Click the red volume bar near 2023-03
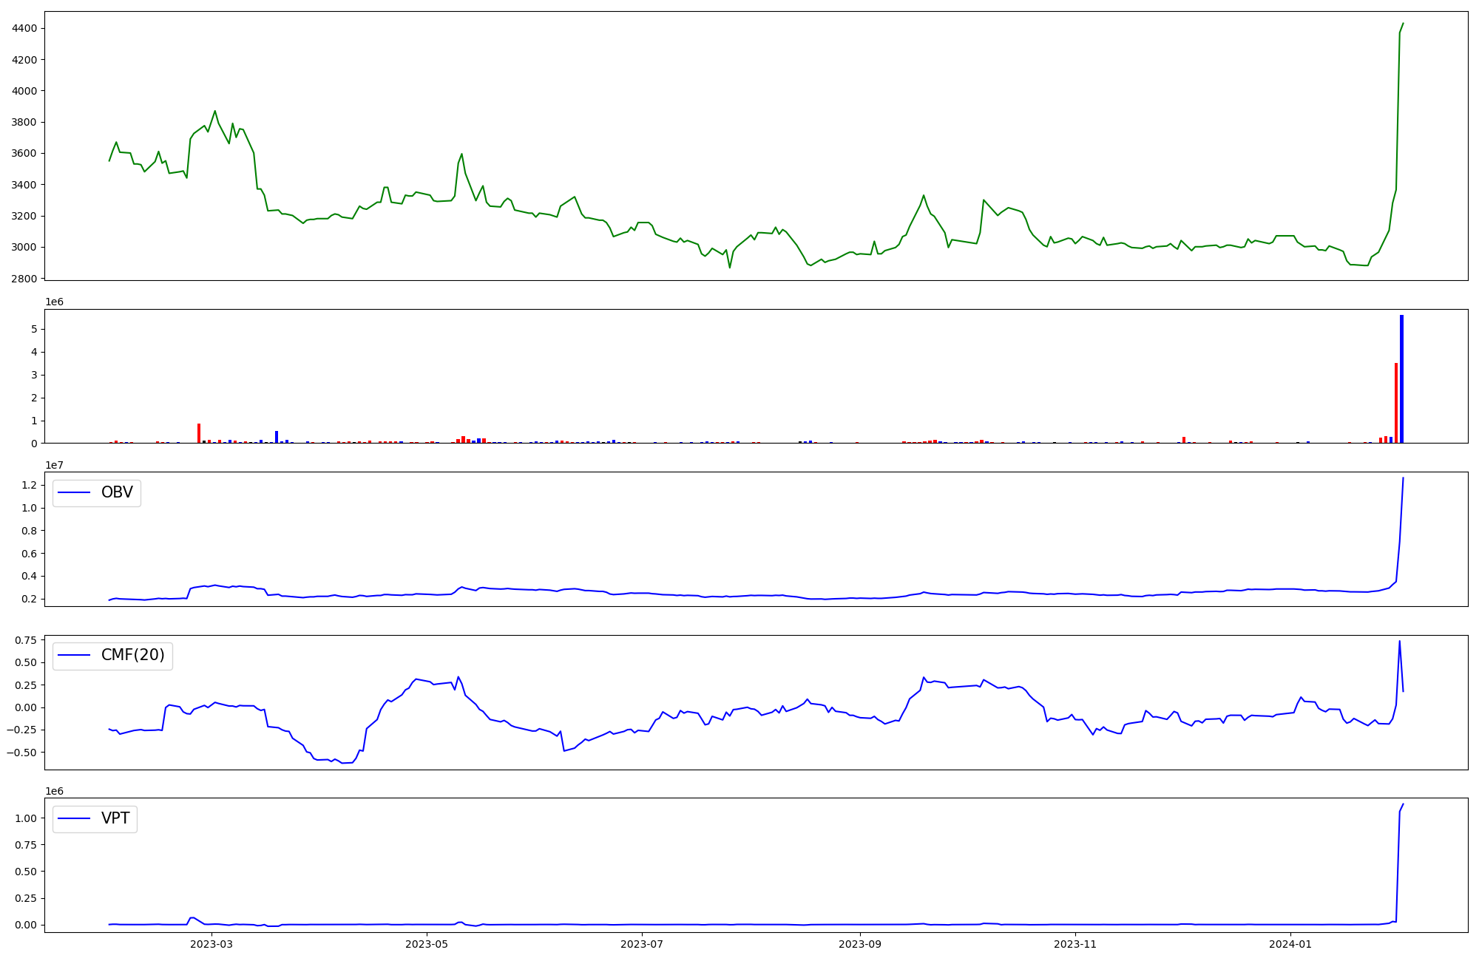Viewport: 1479px width, 961px height. pos(199,433)
